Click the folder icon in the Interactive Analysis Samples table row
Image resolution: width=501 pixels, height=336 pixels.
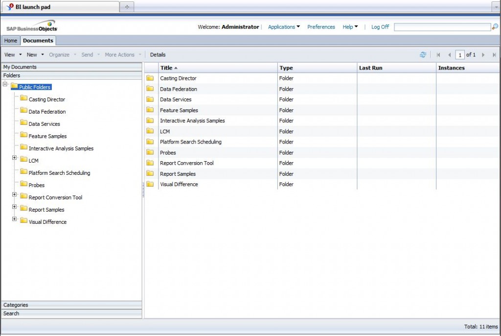click(150, 120)
